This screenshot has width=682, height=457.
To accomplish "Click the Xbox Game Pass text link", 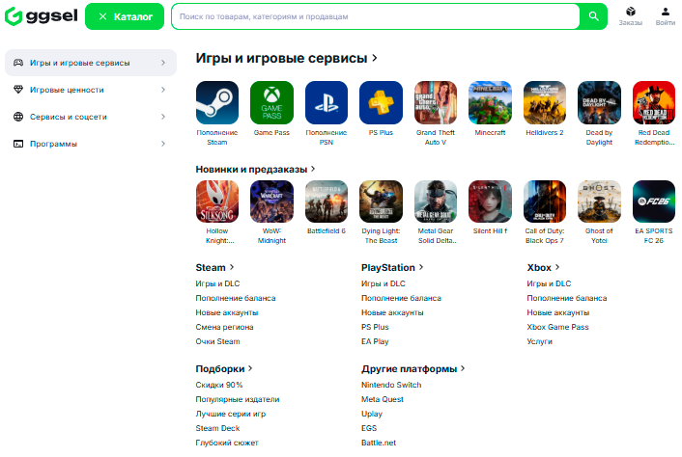I will point(557,327).
